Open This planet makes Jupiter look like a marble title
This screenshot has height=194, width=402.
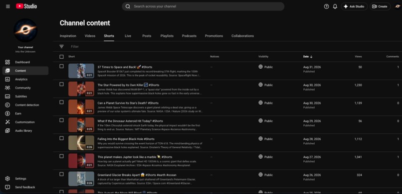tap(135, 157)
